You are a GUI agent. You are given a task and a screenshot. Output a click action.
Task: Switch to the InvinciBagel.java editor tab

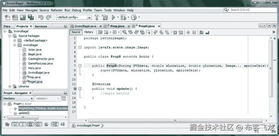[86, 26]
